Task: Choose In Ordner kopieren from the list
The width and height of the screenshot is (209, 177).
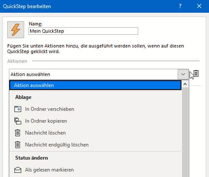Action: pyautogui.click(x=95, y=121)
